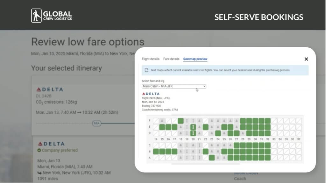Select available green seat 18F
The image size is (326, 183).
pyautogui.click(x=181, y=121)
